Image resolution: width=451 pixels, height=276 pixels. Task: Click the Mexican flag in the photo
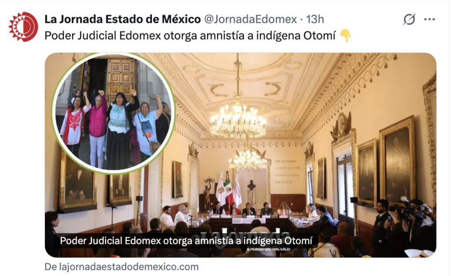229,188
